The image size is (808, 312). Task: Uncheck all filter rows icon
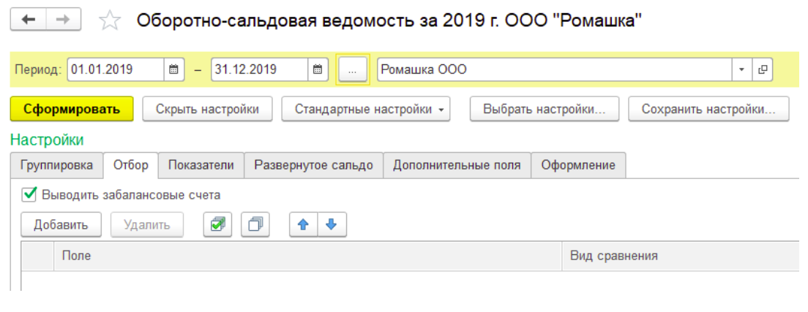255,225
